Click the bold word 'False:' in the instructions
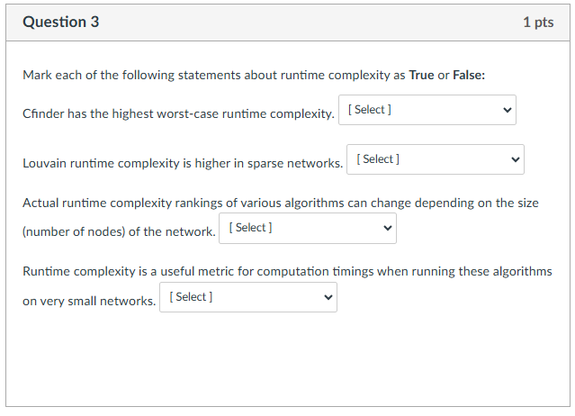 point(469,75)
